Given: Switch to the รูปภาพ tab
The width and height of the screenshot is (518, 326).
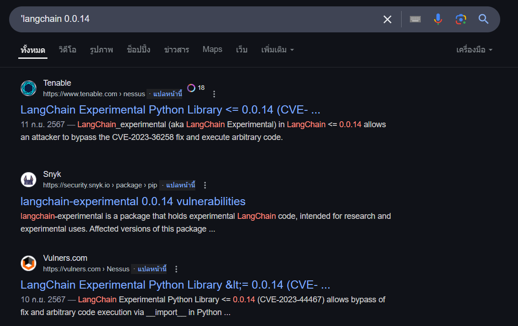Looking at the screenshot, I should [x=101, y=50].
